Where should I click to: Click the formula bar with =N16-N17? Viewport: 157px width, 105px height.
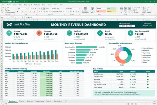90,17
